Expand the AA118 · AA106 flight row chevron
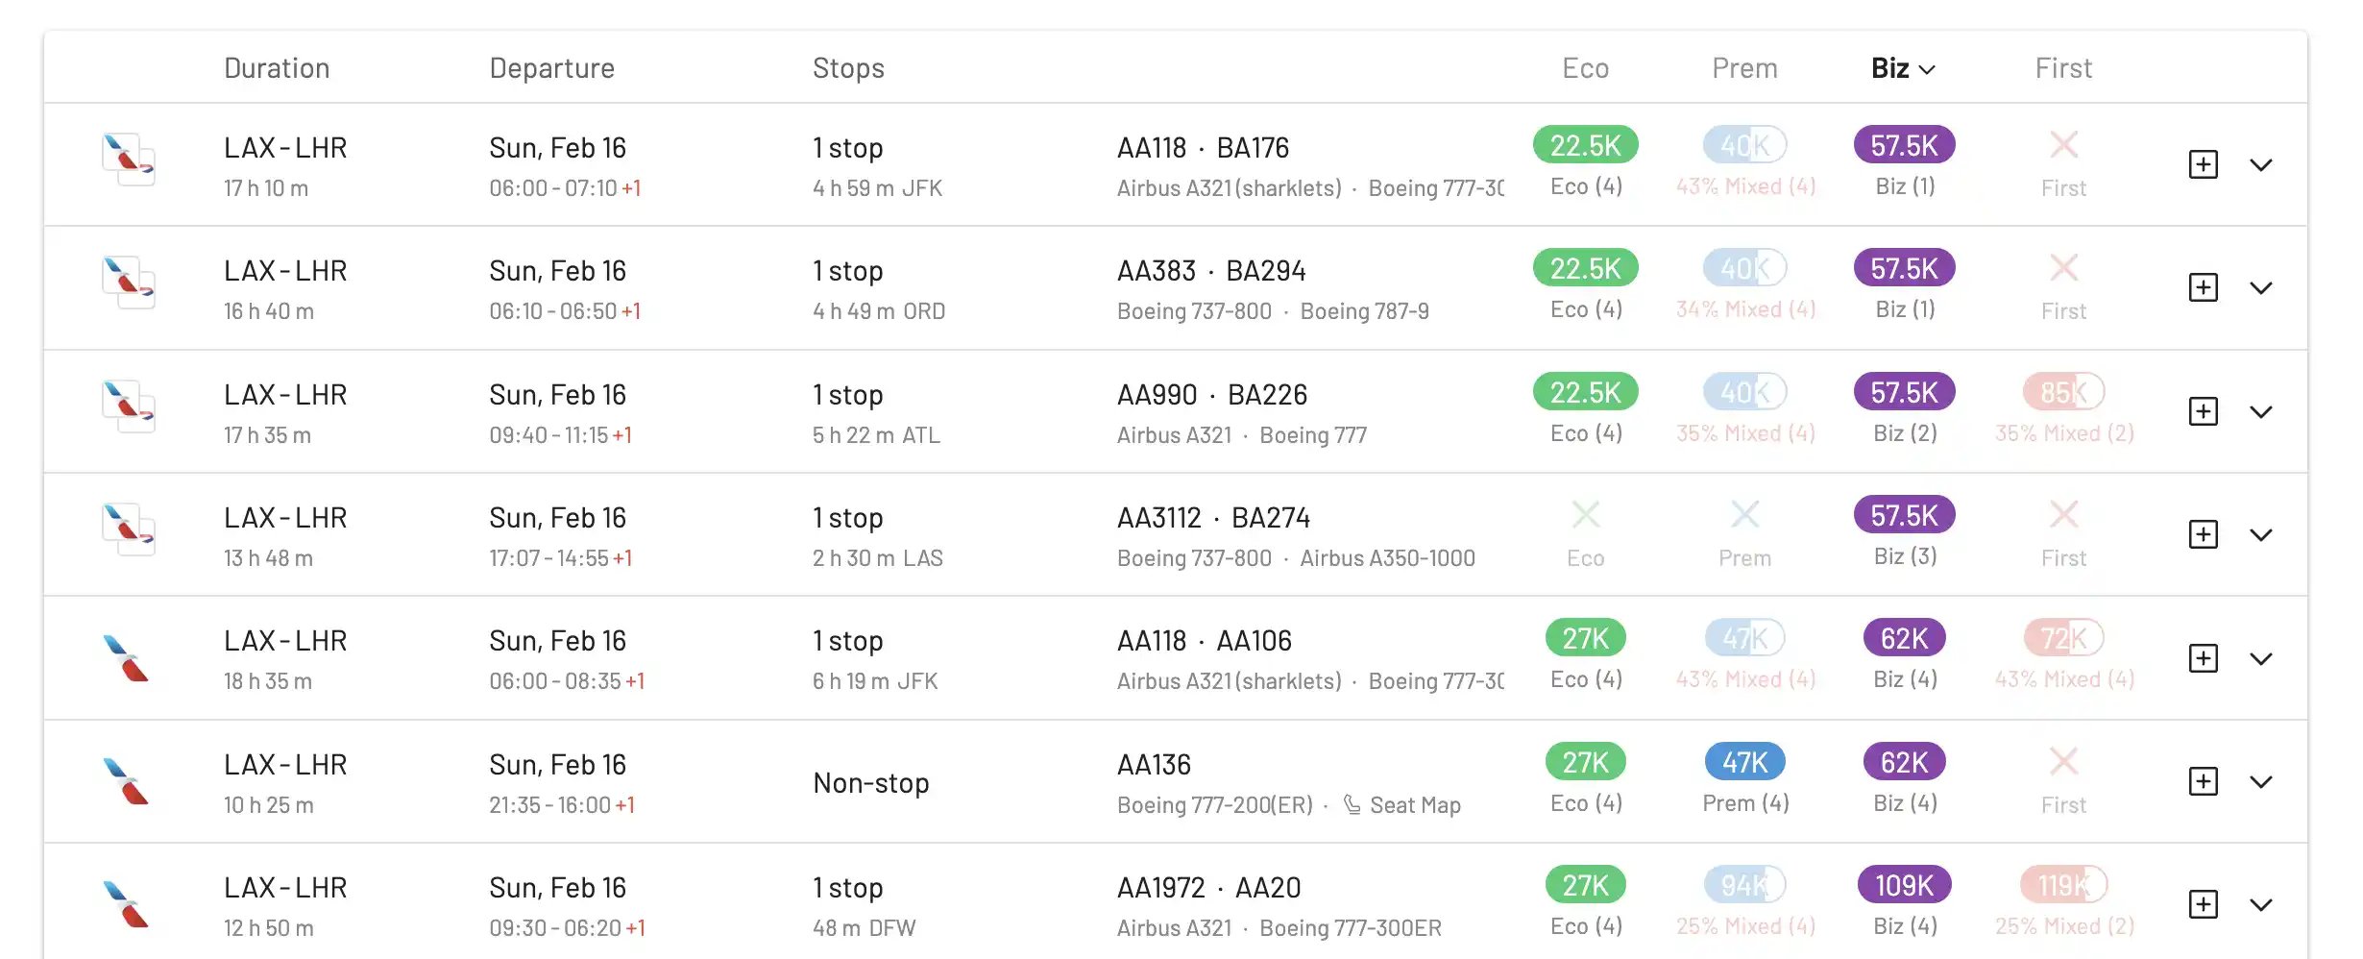The width and height of the screenshot is (2363, 959). coord(2261,658)
